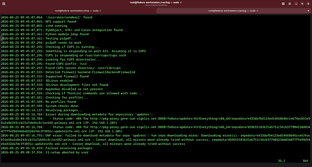Screen dimensions: 312x167
Task: Click 'Detected firewall backend FirewallBackendFirewalld' line
Action: pos(68,72)
